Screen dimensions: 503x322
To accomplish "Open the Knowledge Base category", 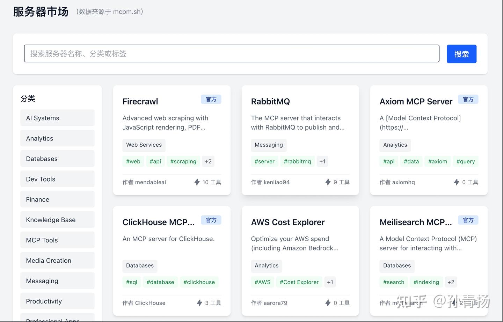I will click(x=57, y=220).
